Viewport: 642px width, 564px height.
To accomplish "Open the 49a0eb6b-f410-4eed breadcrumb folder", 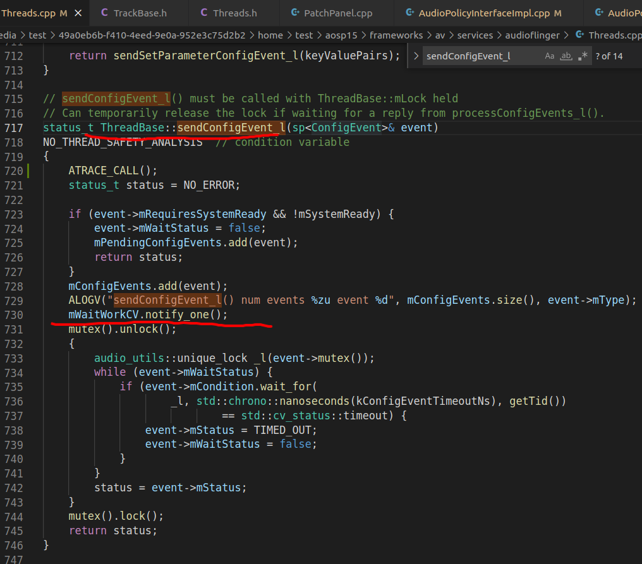I will point(152,35).
